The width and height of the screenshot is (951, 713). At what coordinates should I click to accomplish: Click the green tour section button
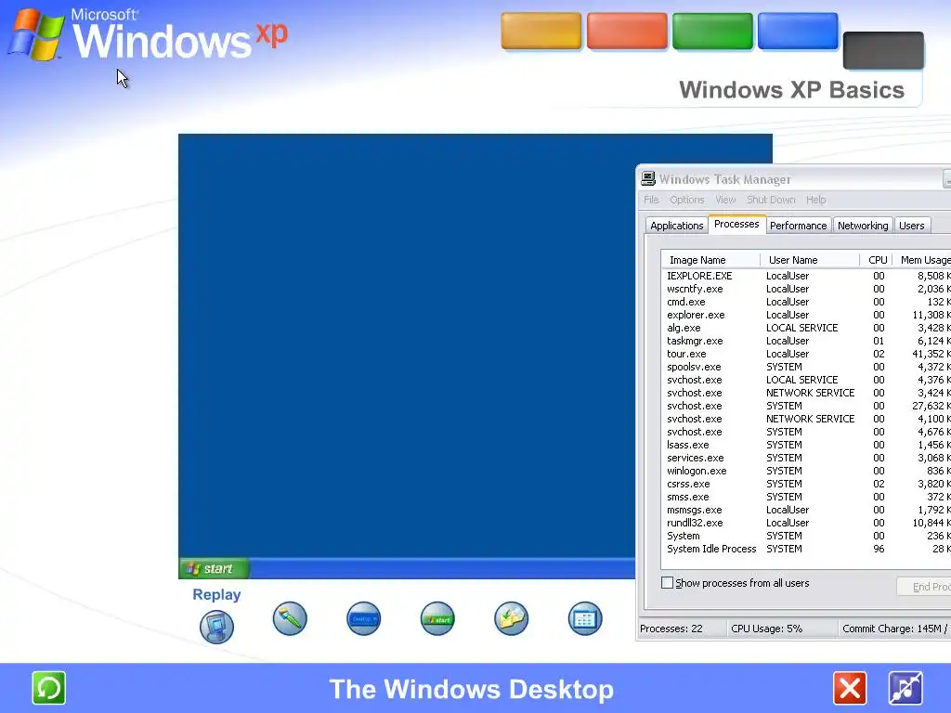pyautogui.click(x=712, y=31)
